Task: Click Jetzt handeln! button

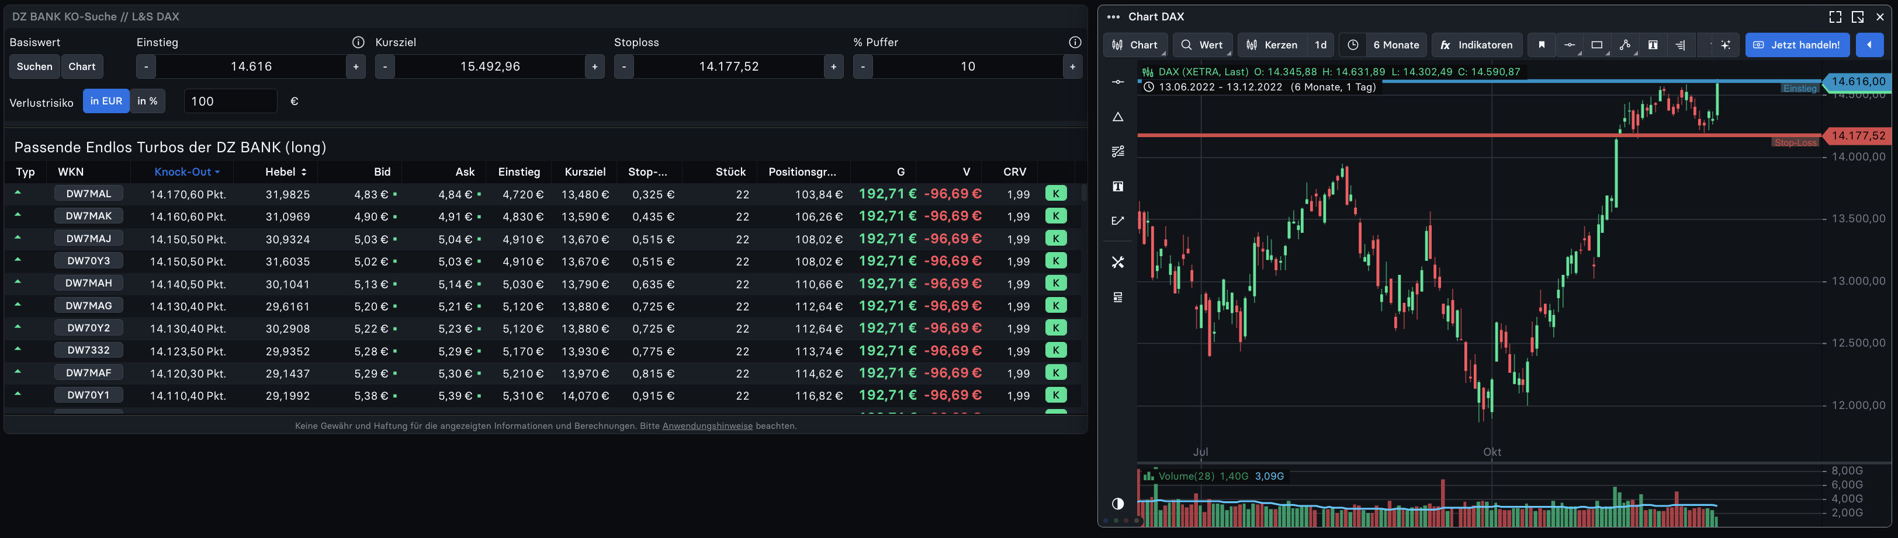Action: (1798, 45)
